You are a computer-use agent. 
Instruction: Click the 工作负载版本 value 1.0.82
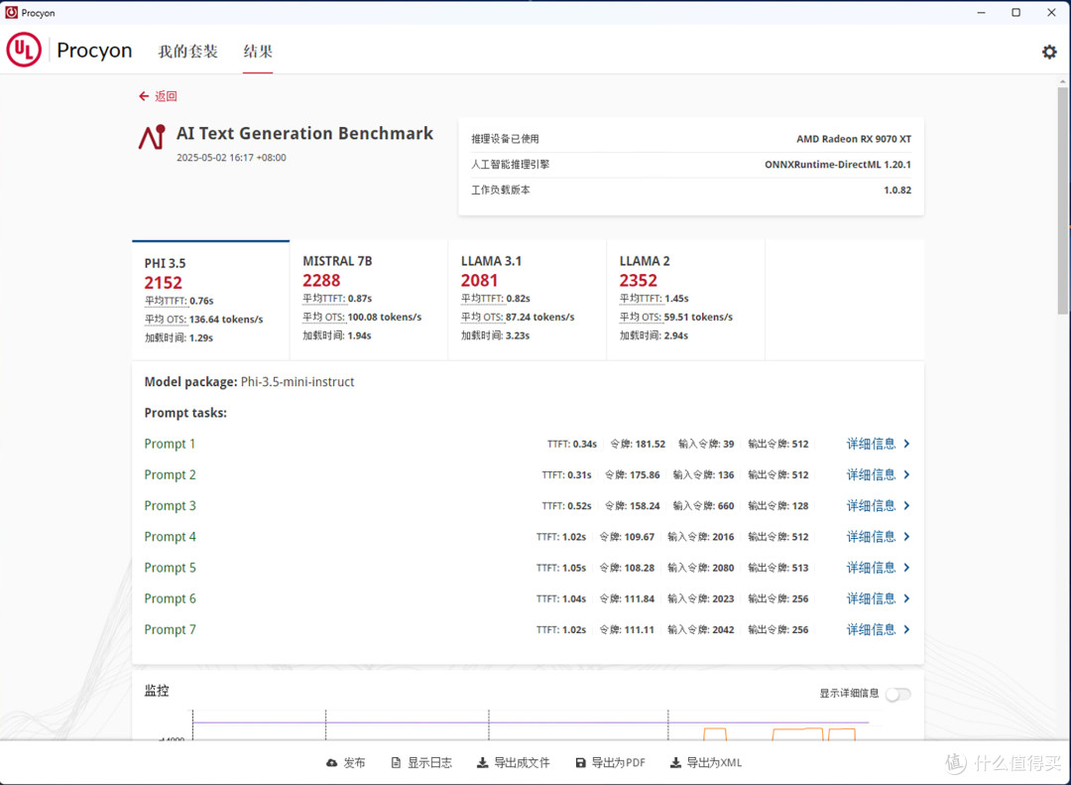[x=897, y=191]
